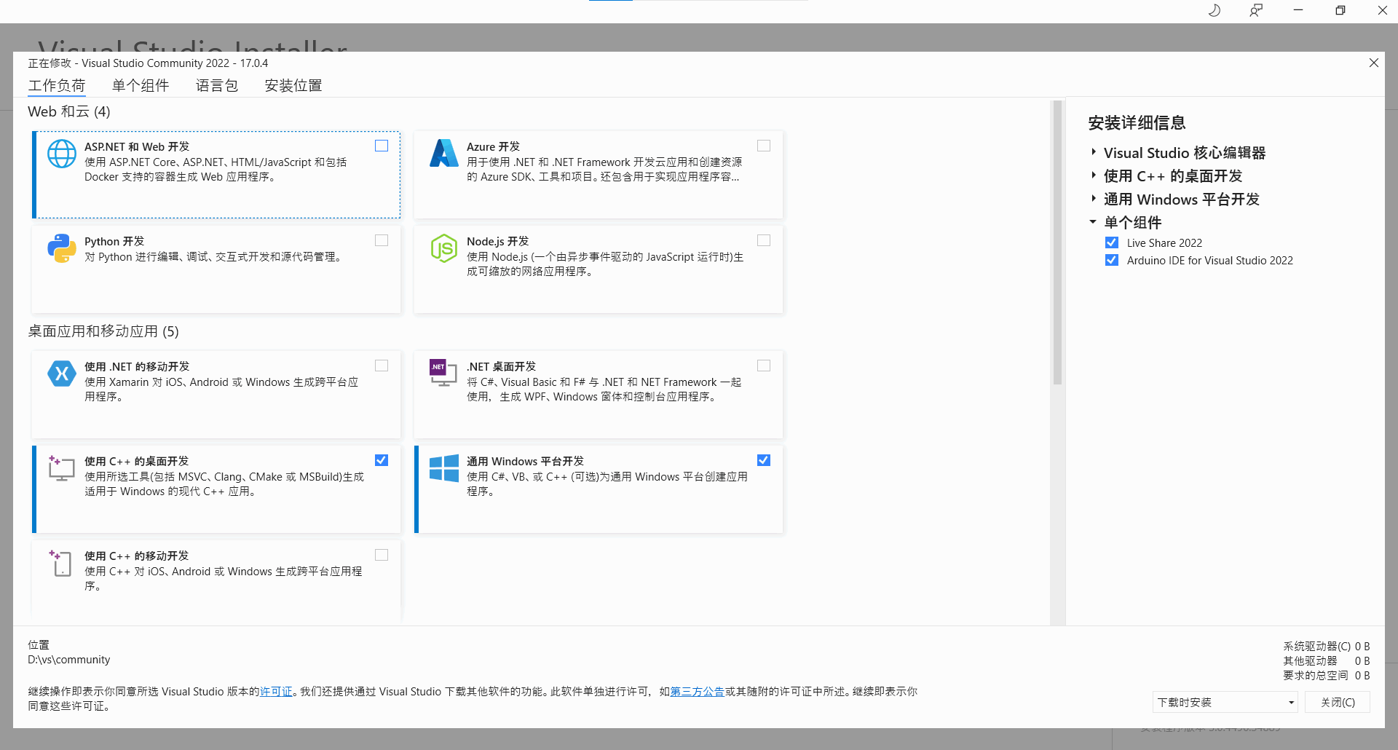Check the Azure 开发 workload checkbox
1398x750 pixels.
click(x=764, y=146)
